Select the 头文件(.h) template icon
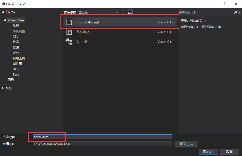Viewport: 242px width, 156px height. pyautogui.click(x=69, y=32)
